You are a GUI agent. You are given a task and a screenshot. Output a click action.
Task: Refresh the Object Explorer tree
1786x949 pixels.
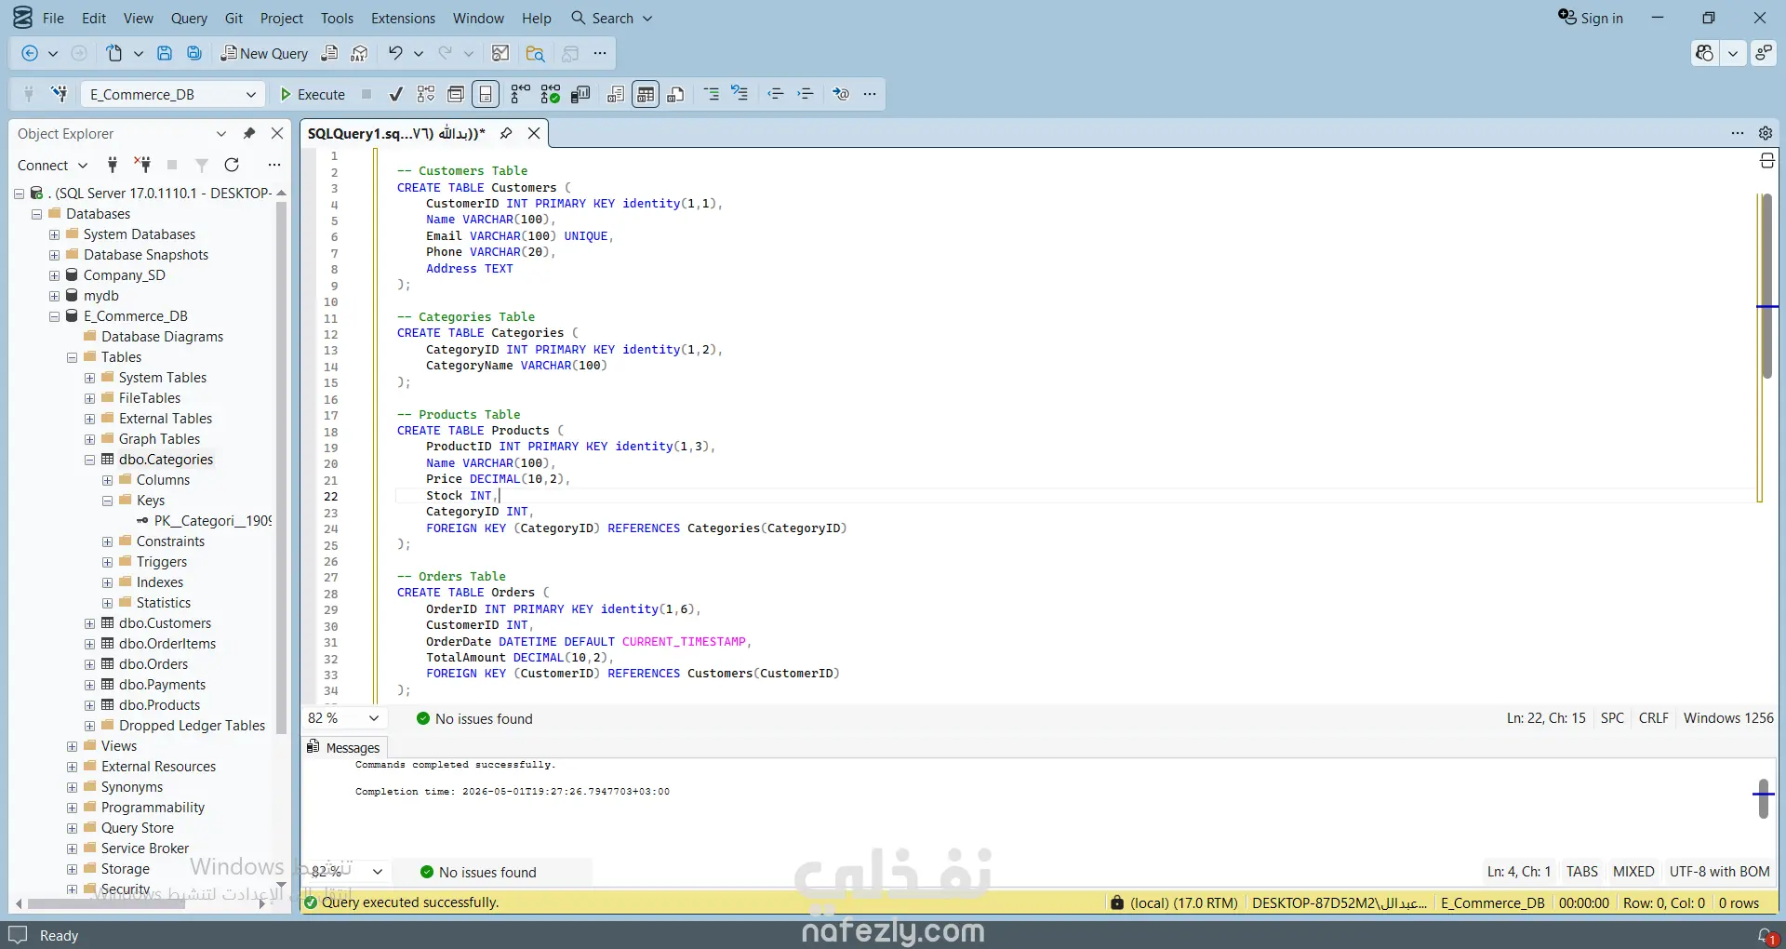coord(232,165)
